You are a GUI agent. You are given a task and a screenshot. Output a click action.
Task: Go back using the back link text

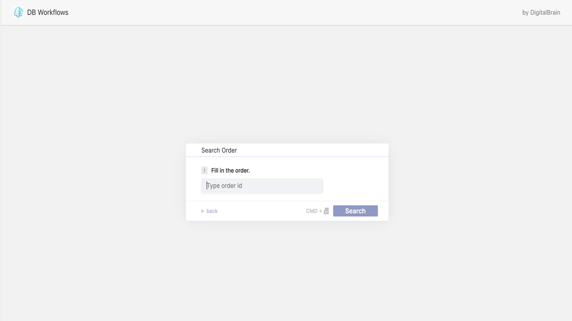[212, 211]
